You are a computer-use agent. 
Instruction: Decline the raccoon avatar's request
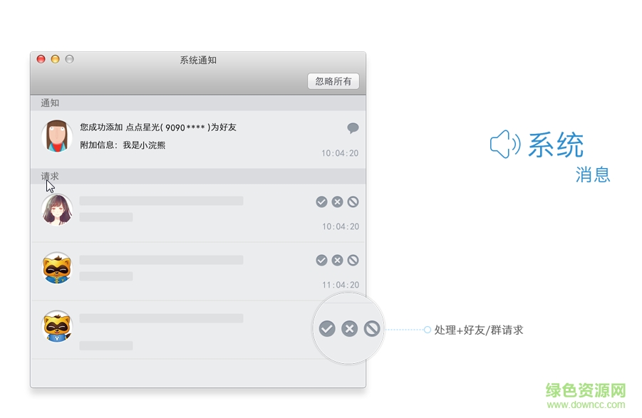[x=338, y=260]
